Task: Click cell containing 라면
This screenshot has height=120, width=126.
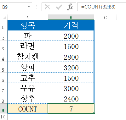Action: (x=28, y=46)
